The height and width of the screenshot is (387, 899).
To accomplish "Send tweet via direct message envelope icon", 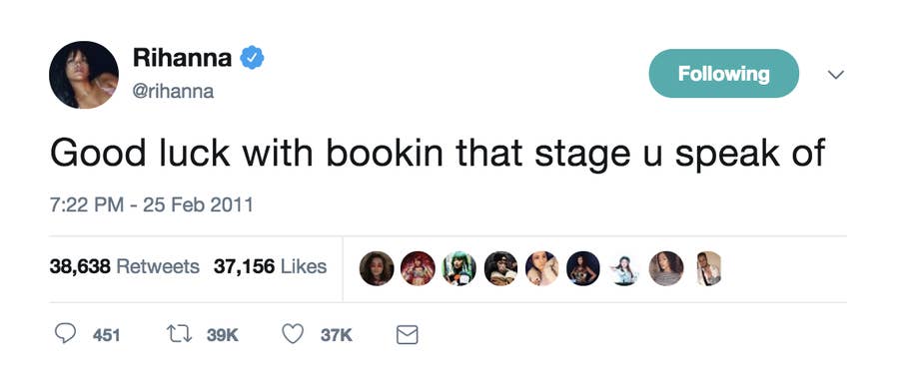I will 408,335.
